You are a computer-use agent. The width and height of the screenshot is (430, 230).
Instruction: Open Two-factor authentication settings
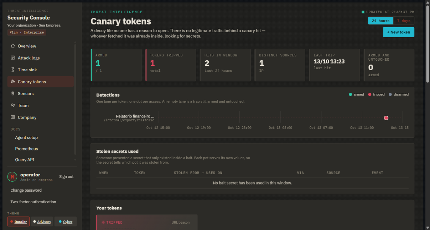pyautogui.click(x=33, y=202)
